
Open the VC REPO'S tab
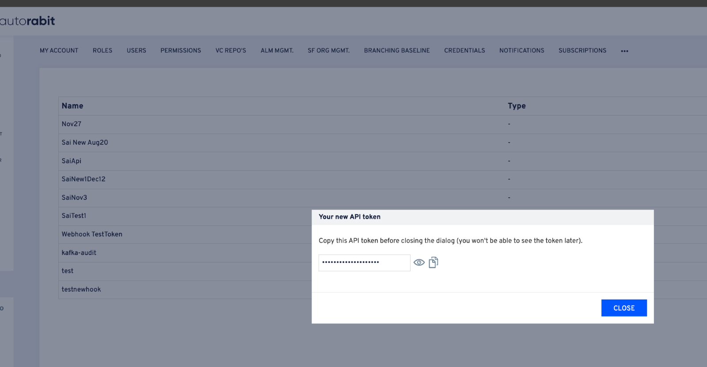(231, 51)
